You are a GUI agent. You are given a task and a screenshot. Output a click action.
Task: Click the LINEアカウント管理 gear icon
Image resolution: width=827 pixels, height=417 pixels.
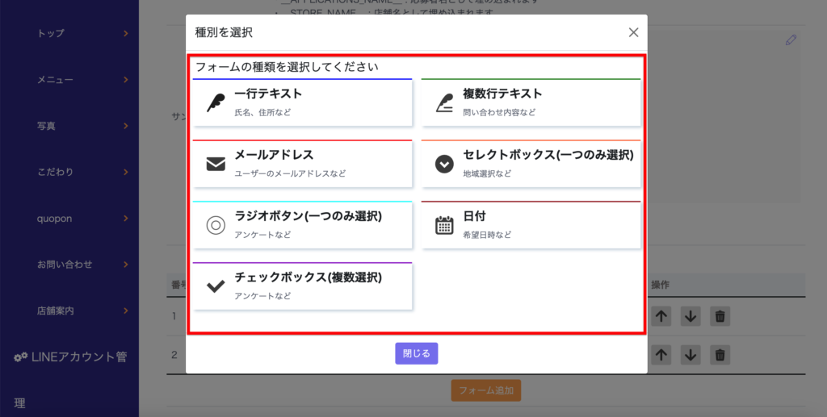point(21,357)
